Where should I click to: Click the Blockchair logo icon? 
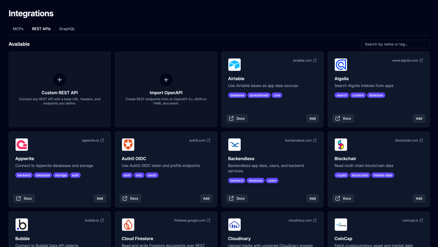pos(341,145)
